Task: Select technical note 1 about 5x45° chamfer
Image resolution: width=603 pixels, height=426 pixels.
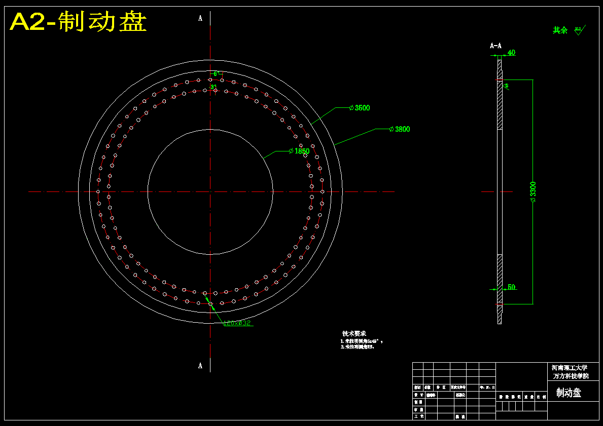Action: (x=362, y=341)
